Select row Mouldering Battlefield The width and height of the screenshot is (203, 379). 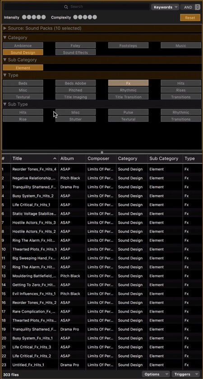point(101,276)
